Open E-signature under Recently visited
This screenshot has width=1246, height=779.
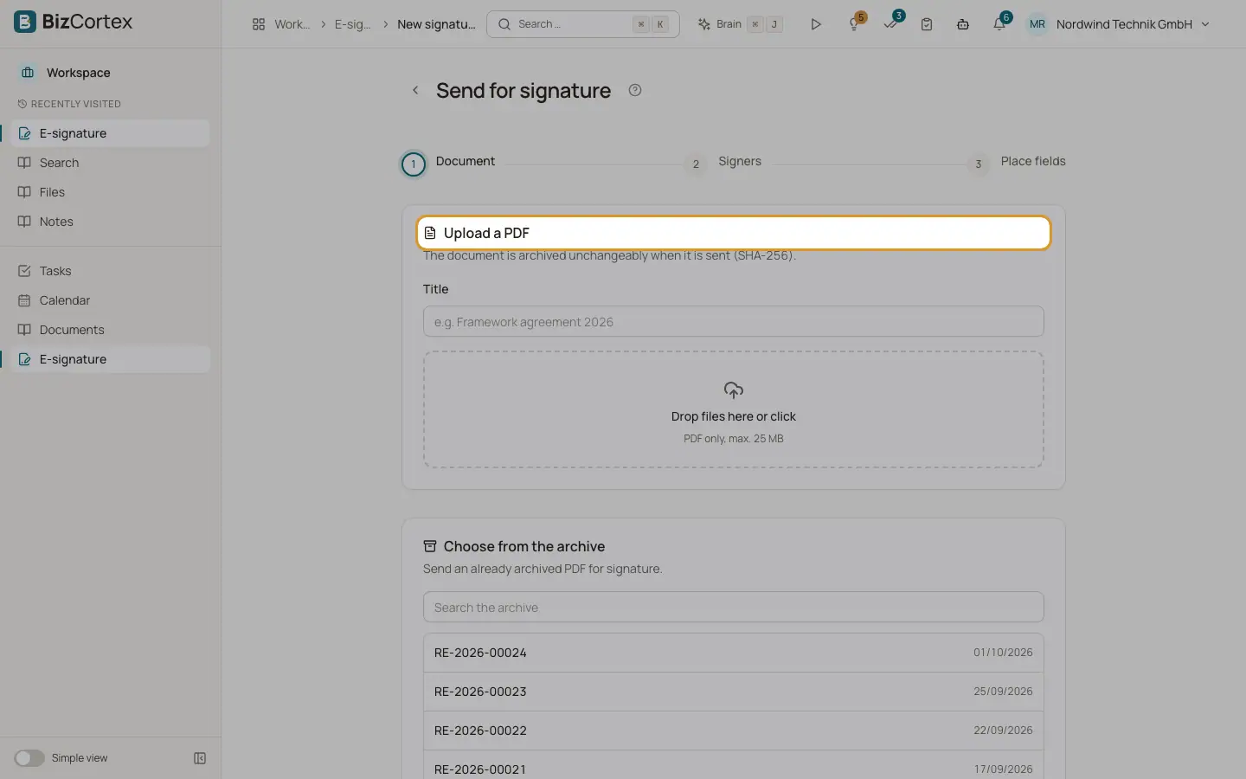(111, 133)
